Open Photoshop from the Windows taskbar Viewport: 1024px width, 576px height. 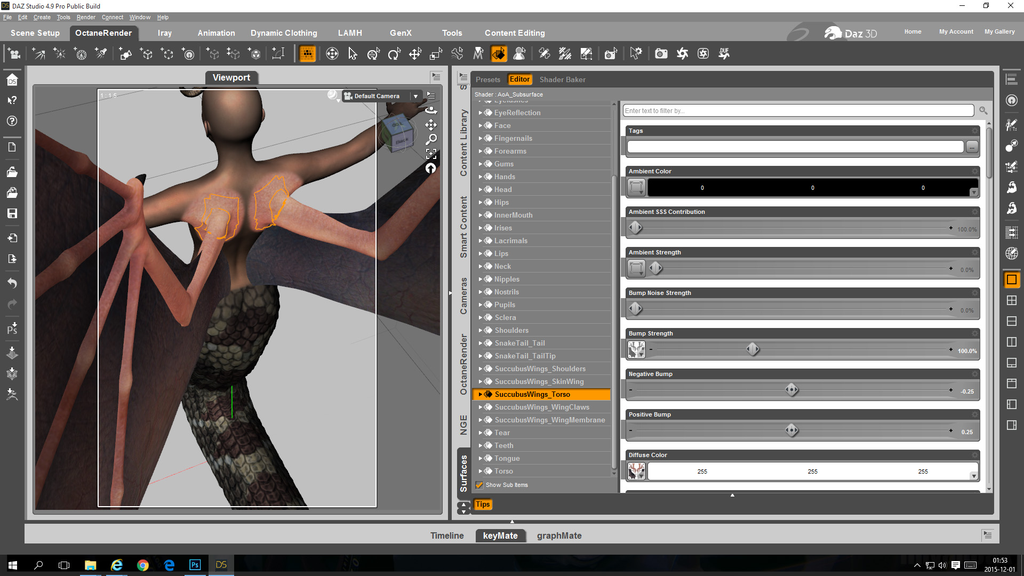tap(195, 565)
